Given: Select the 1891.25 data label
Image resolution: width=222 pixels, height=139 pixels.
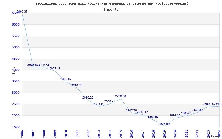Looking at the screenshot, I should tap(175, 115).
